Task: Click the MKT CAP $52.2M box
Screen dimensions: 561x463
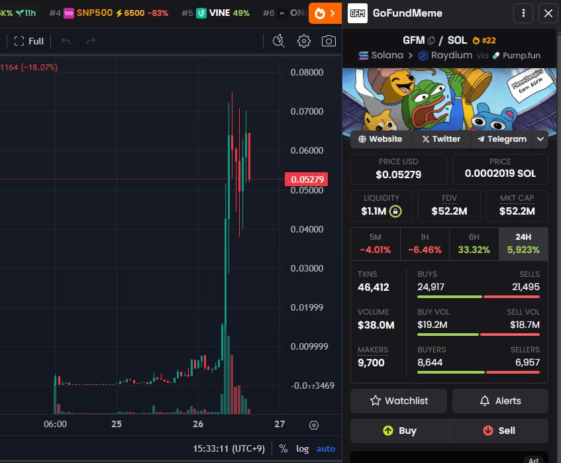Action: [x=517, y=206]
